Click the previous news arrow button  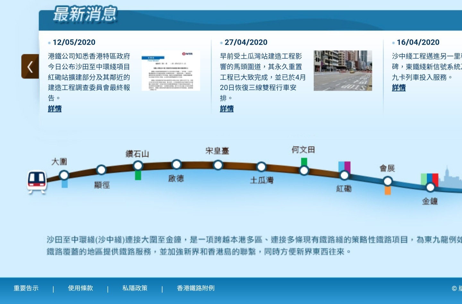click(x=30, y=66)
